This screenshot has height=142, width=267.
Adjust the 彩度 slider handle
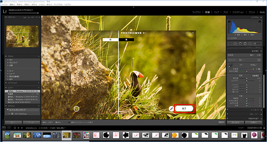[x=247, y=105]
